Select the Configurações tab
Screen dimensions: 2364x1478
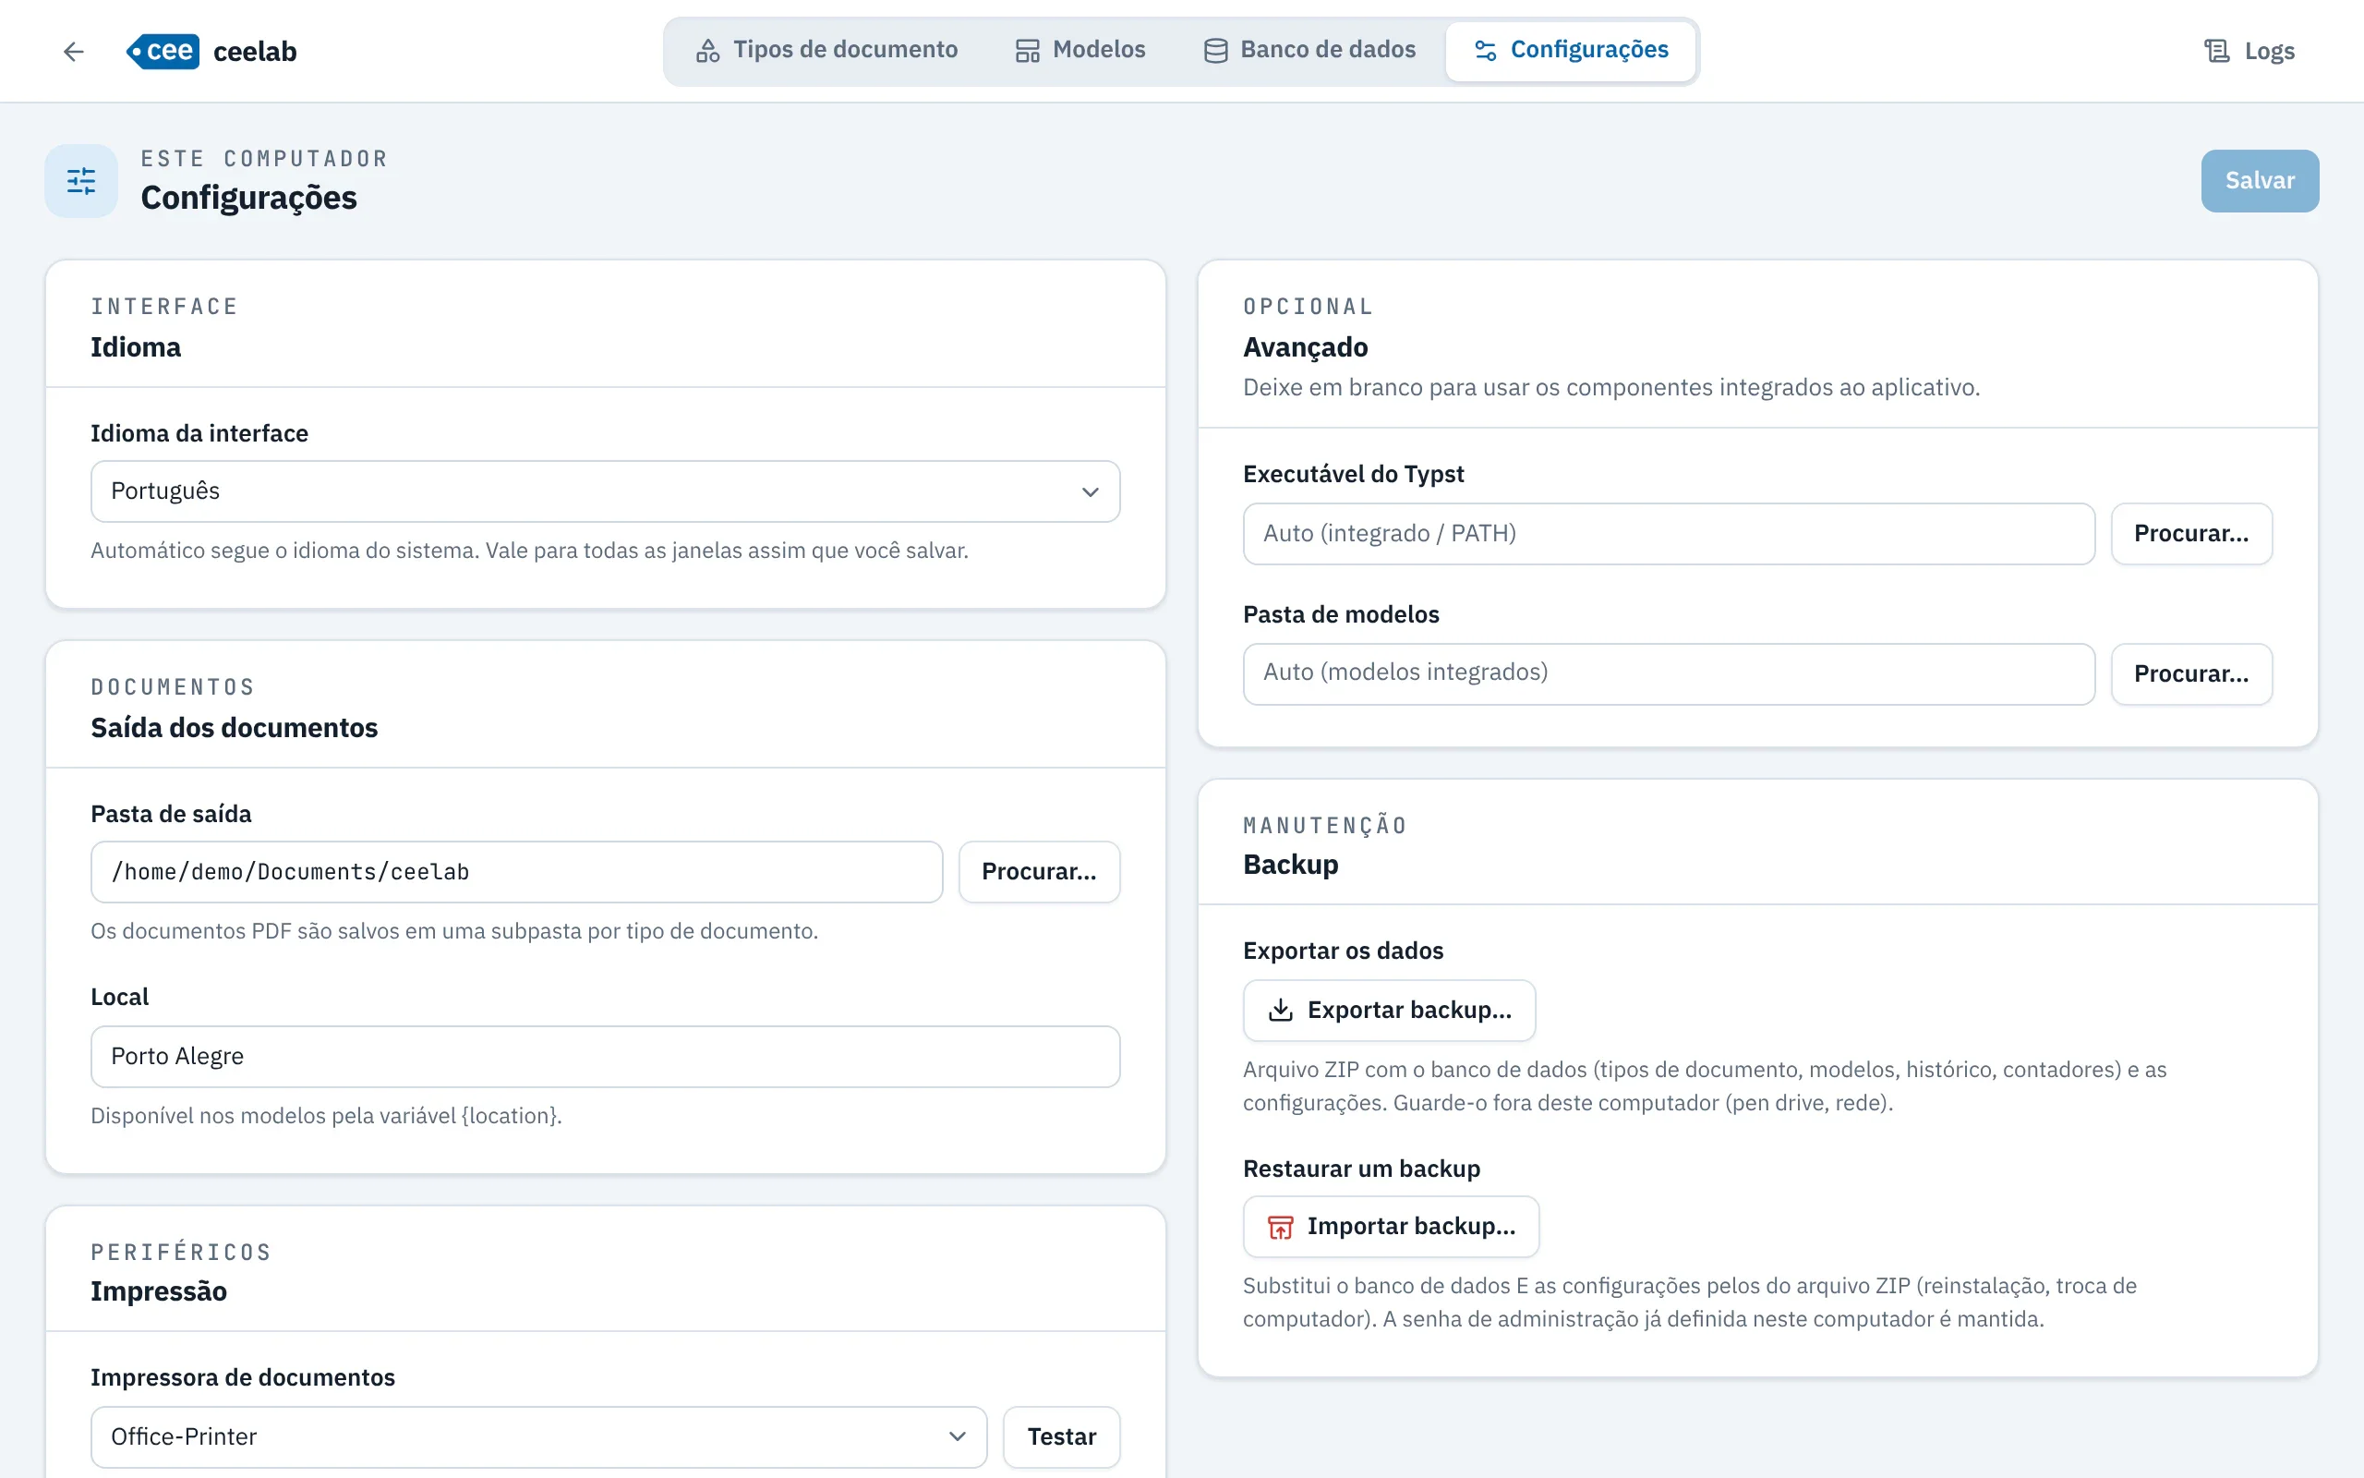(1571, 50)
